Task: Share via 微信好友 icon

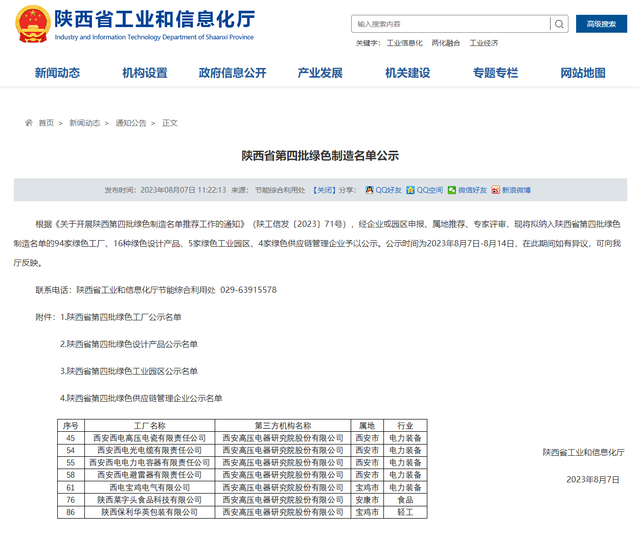Action: tap(452, 190)
